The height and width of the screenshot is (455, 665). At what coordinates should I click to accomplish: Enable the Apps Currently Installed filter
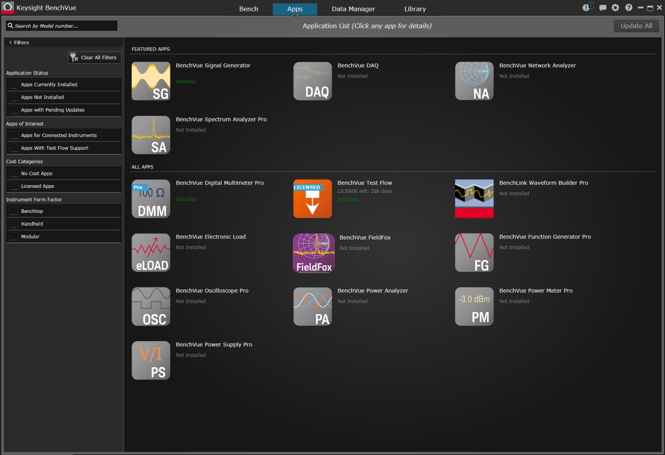click(14, 85)
